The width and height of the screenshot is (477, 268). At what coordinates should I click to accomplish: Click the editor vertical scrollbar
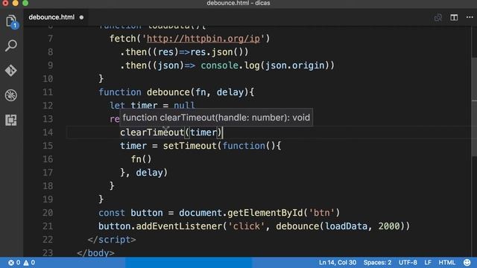pos(474,106)
